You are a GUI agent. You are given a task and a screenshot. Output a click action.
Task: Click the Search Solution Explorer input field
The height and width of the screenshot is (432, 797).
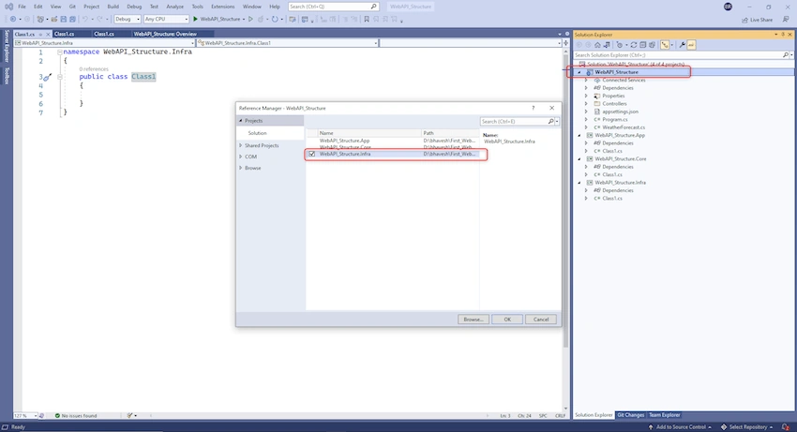[678, 55]
